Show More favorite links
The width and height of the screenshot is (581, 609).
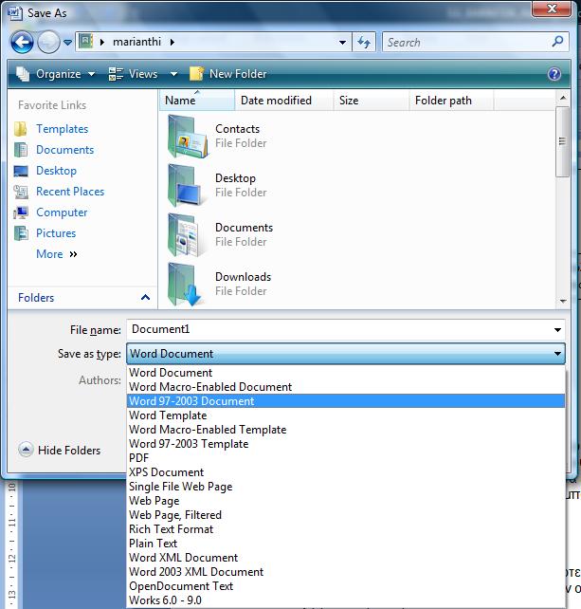(57, 254)
